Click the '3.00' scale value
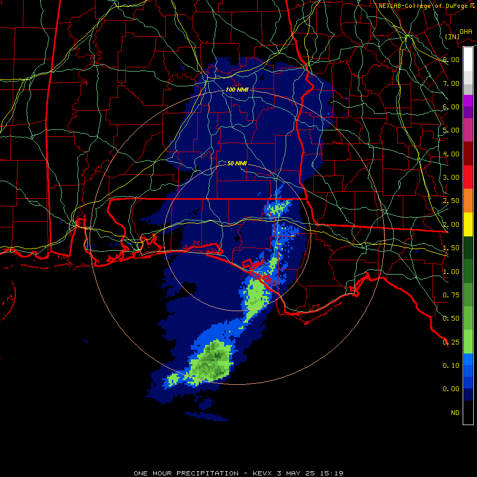The height and width of the screenshot is (477, 477). pyautogui.click(x=451, y=178)
